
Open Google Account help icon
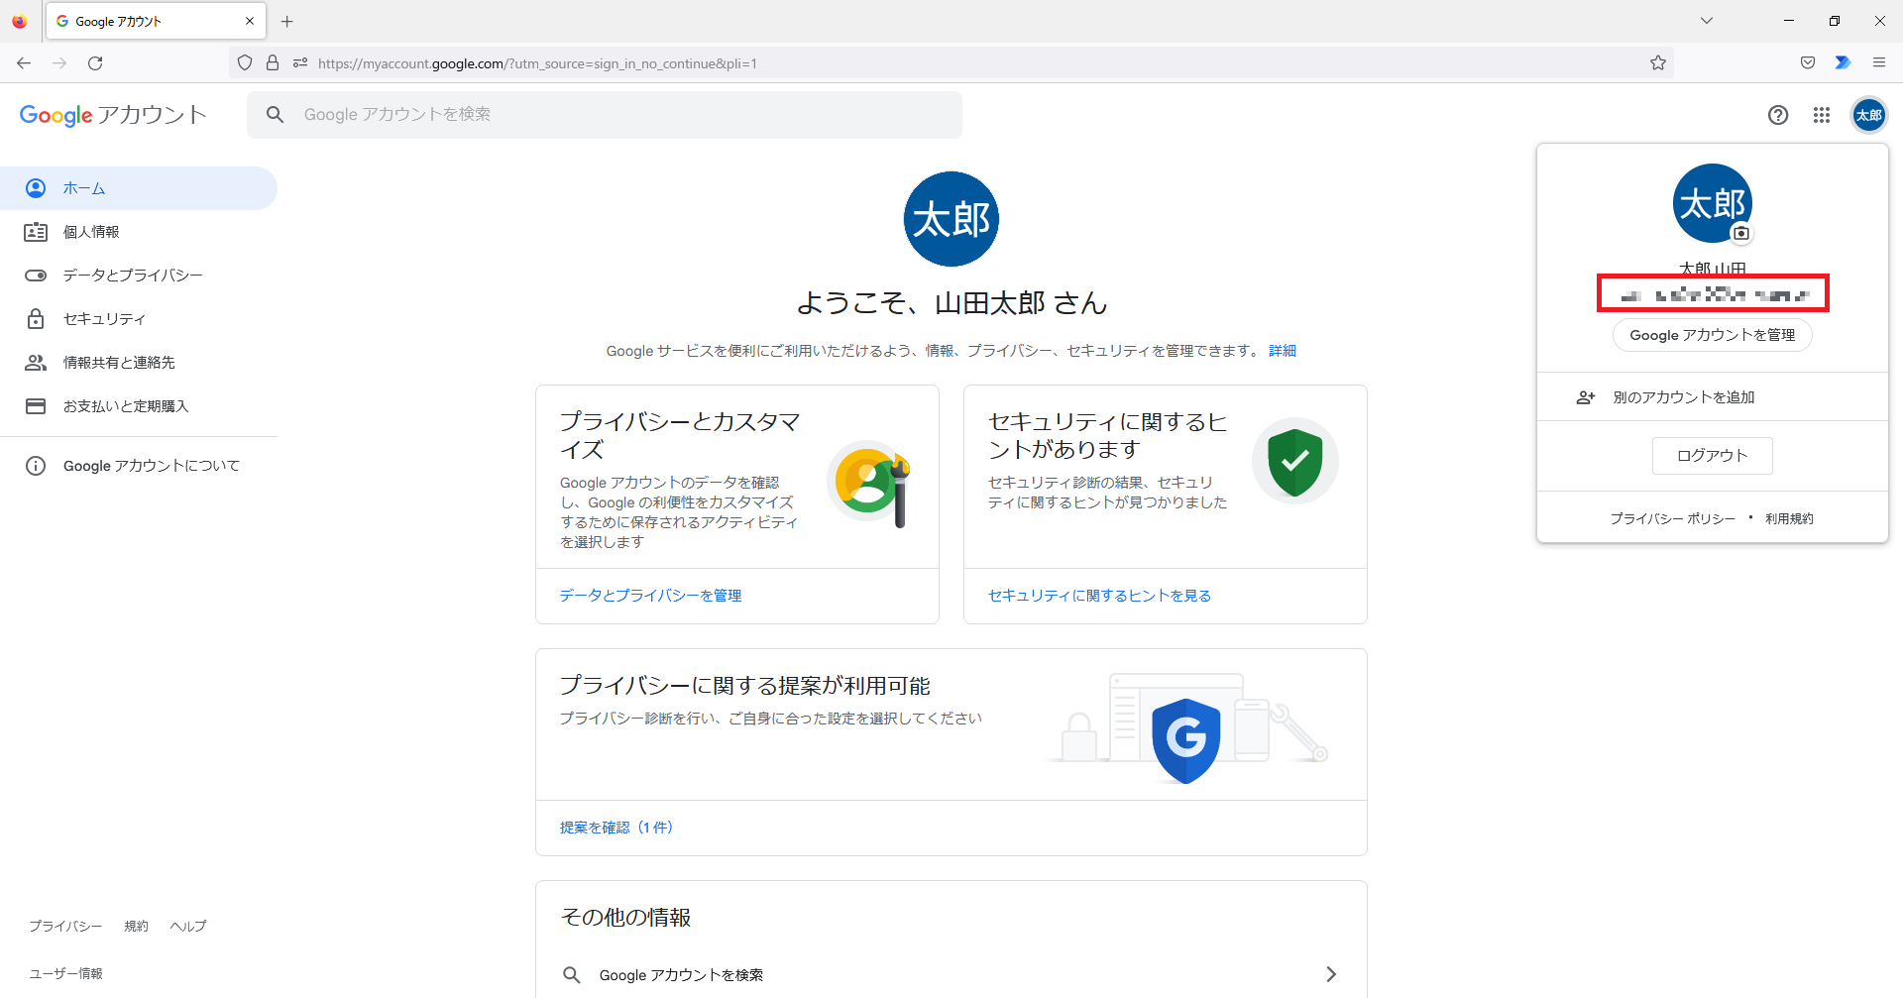point(1778,115)
